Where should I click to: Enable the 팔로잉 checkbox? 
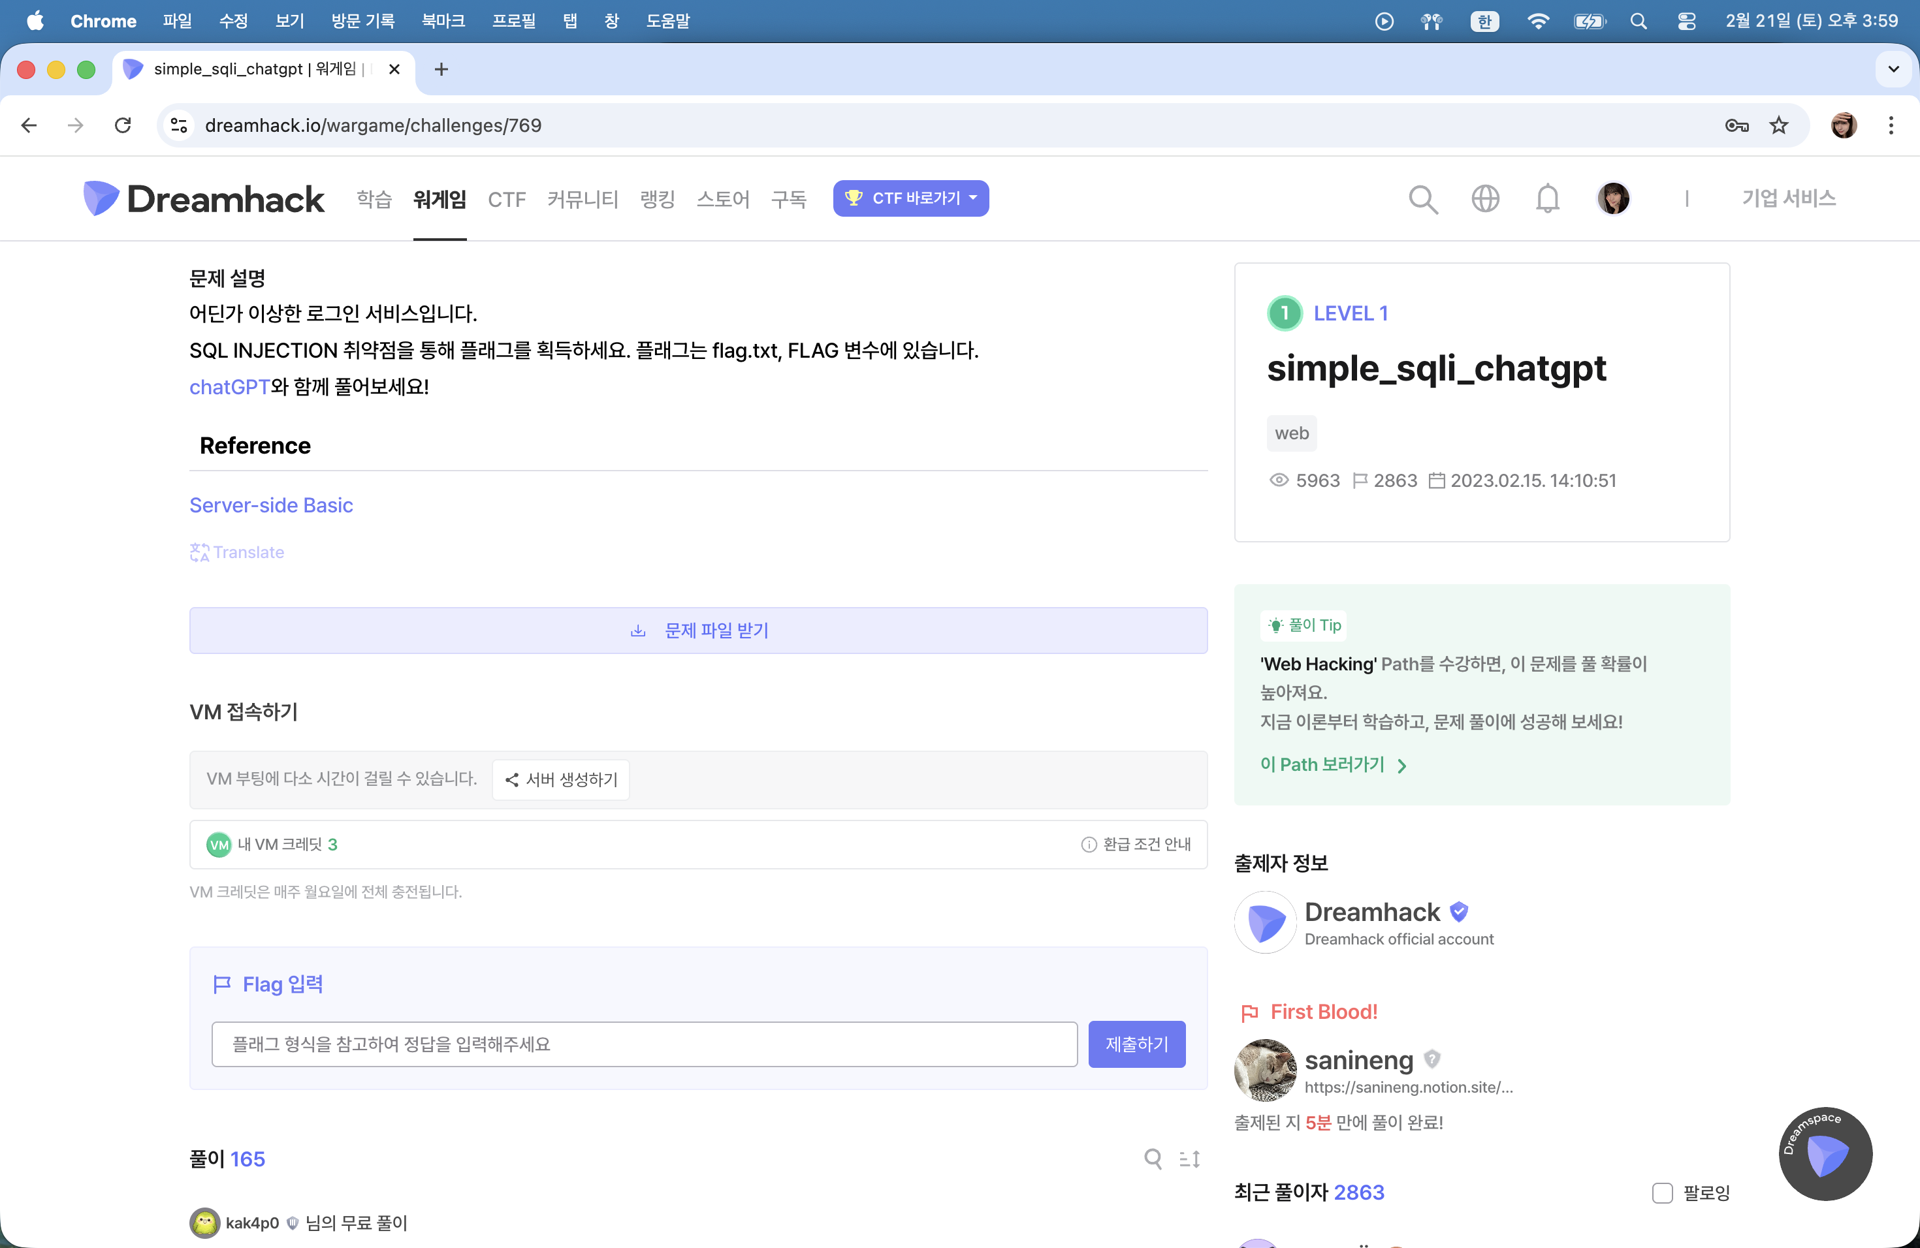tap(1662, 1193)
